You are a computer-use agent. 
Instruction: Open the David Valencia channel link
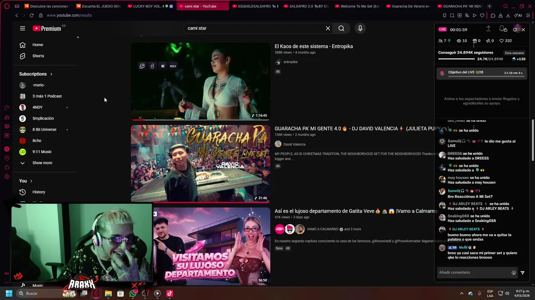pyautogui.click(x=294, y=145)
